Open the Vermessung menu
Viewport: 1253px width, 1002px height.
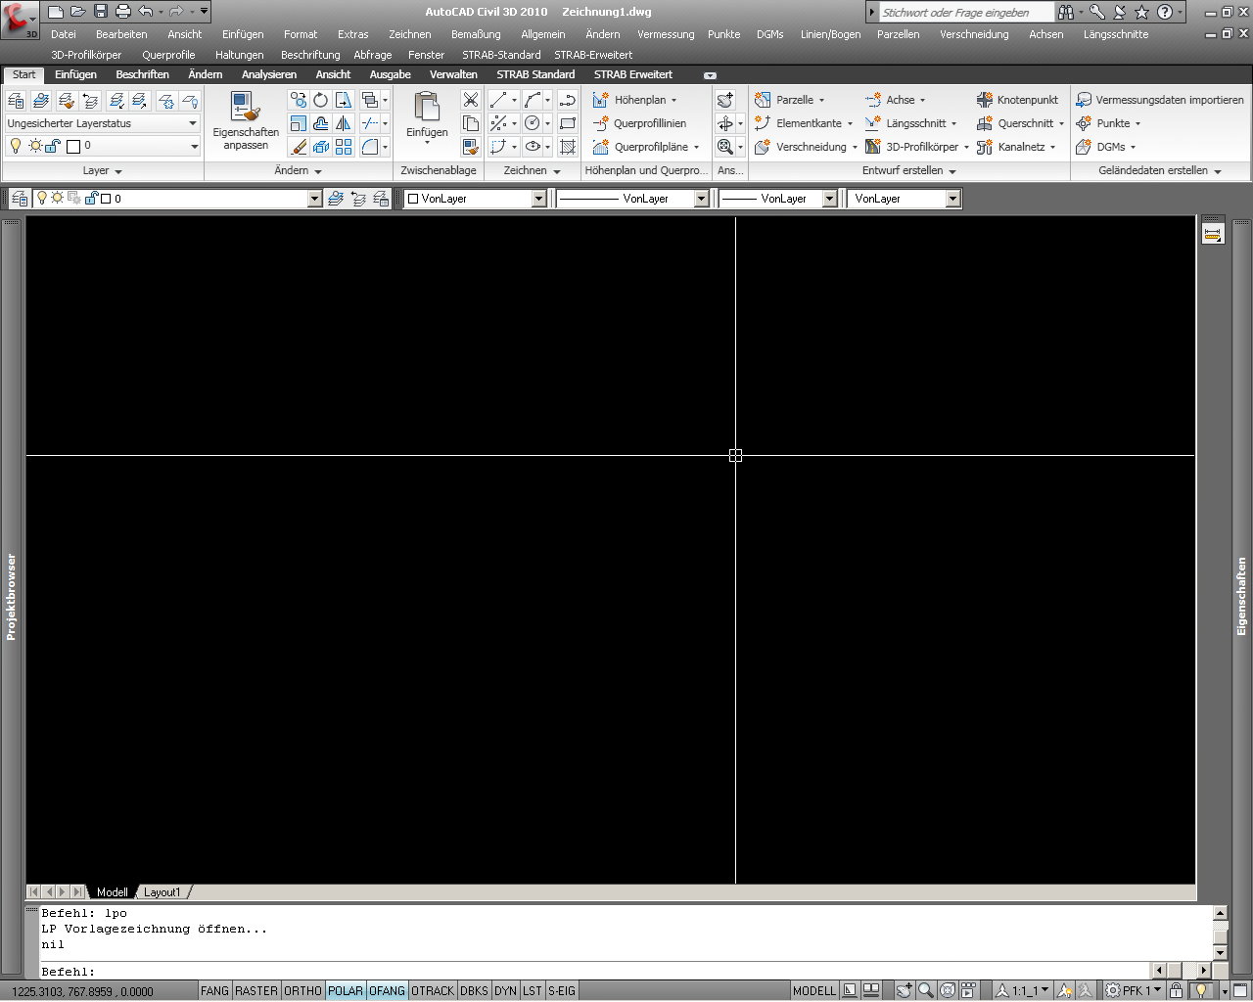[666, 34]
